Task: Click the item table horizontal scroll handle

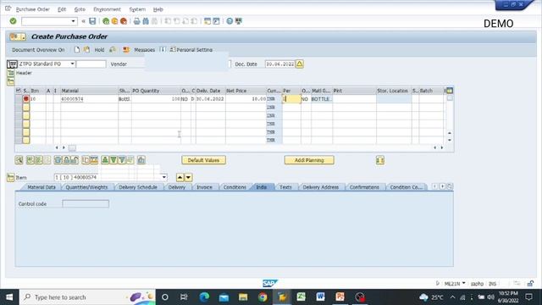Action: [72, 147]
